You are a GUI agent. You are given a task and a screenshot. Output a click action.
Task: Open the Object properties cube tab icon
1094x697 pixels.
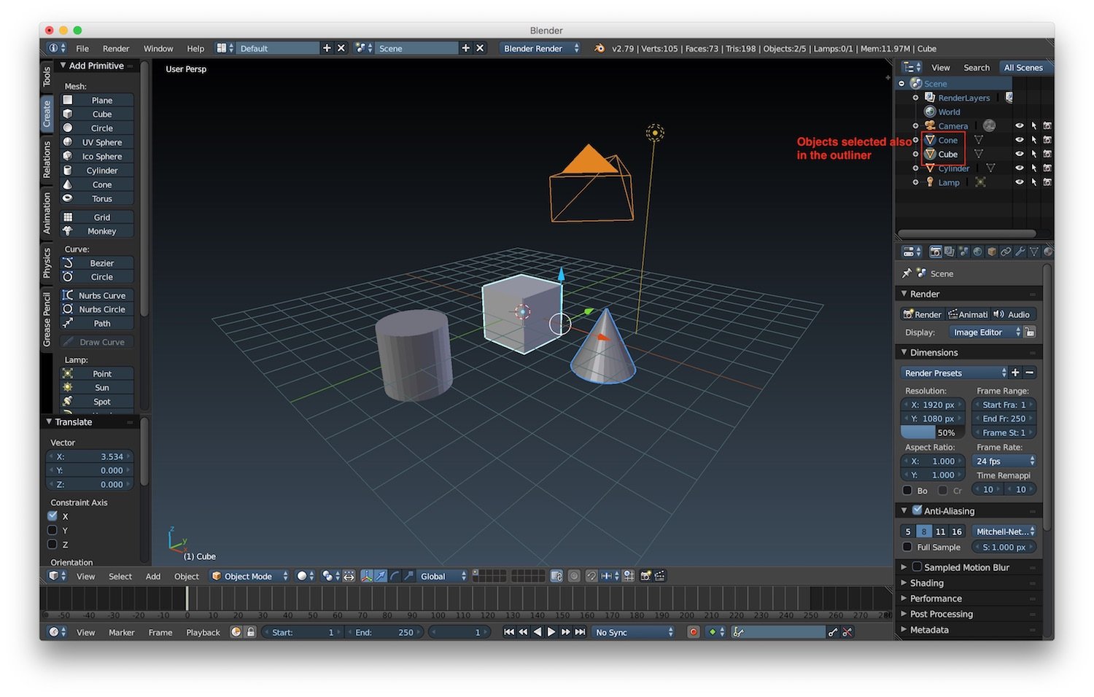click(x=992, y=252)
